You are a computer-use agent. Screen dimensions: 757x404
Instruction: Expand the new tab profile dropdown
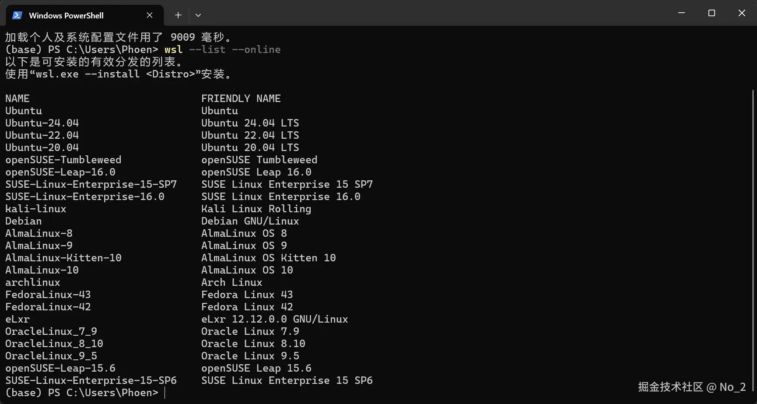[x=198, y=15]
